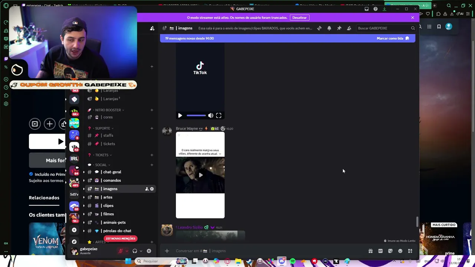Play Bruce Wayne's video attachment
Screen dimensions: 475x267
coord(200,175)
